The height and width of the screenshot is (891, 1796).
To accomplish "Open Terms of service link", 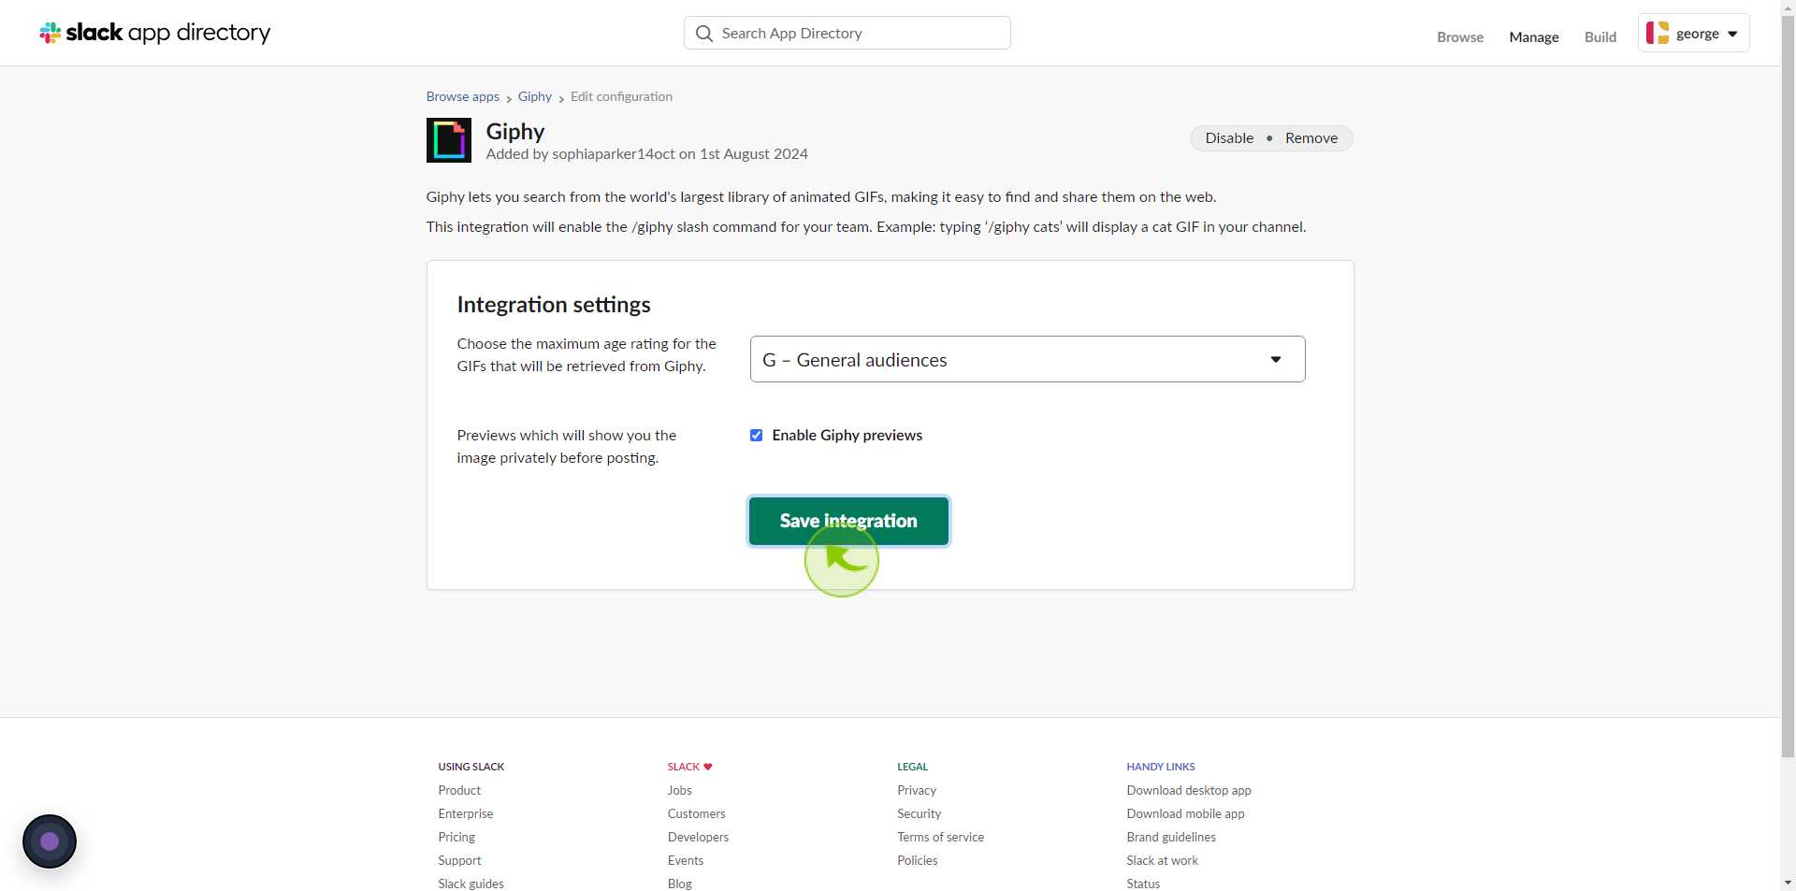I will [941, 838].
